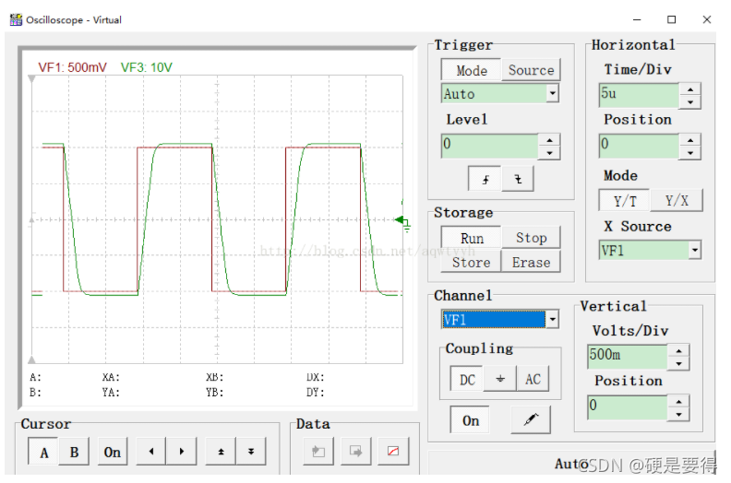Screen dimensions: 731x483
Task: Open the Trigger Auto mode dropdown
Action: [553, 94]
